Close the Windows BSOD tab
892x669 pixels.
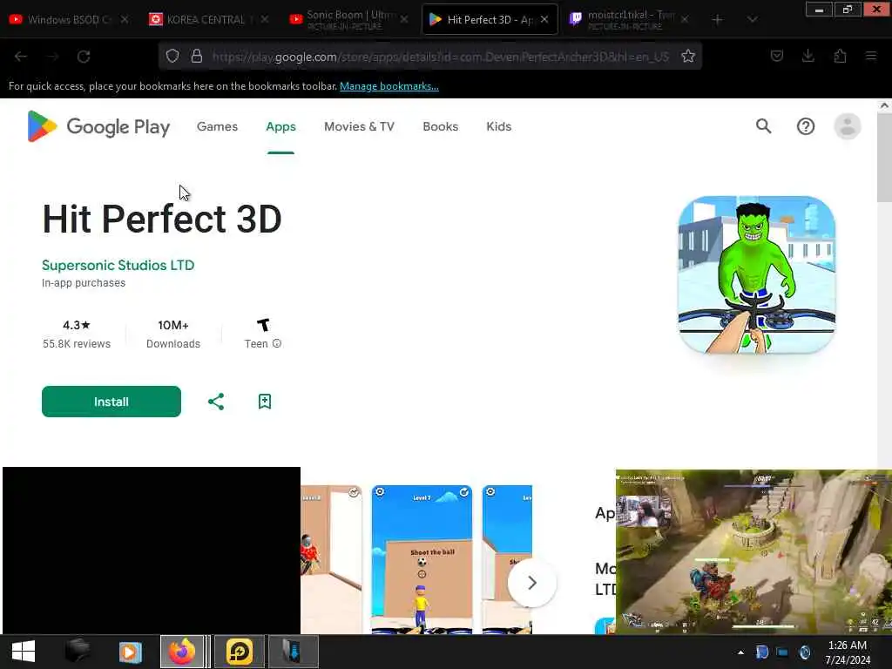[x=125, y=19]
